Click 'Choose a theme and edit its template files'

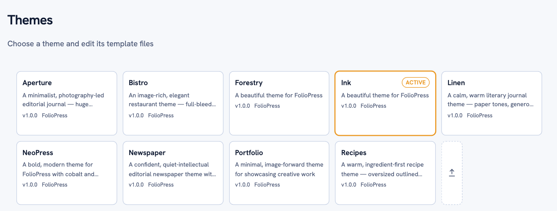81,44
